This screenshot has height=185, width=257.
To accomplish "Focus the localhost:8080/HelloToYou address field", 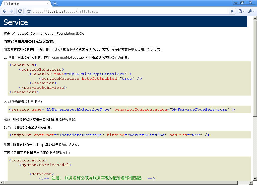I will click(125, 11).
